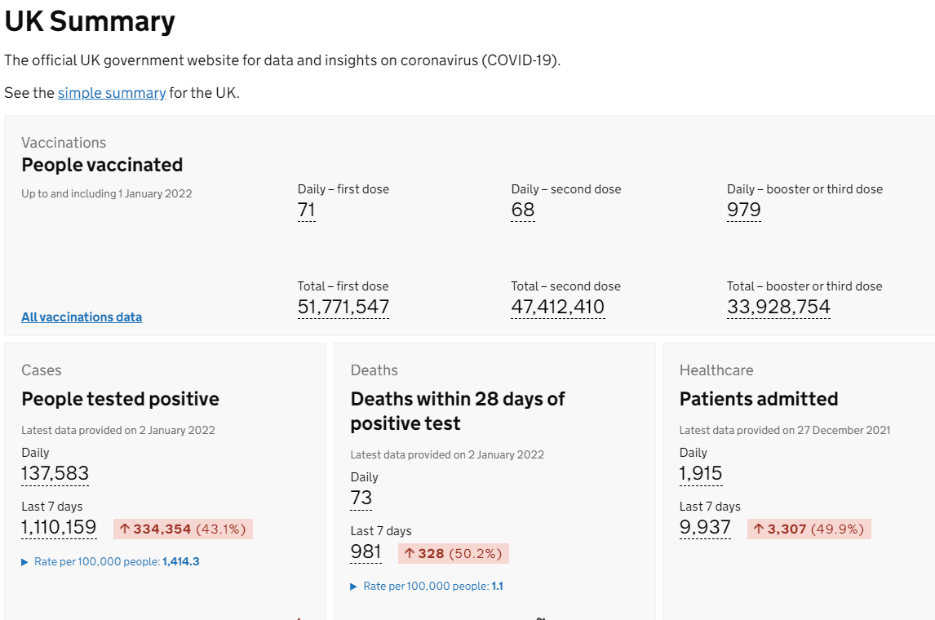Click the Vaccinations category label
935x620 pixels.
coord(64,143)
